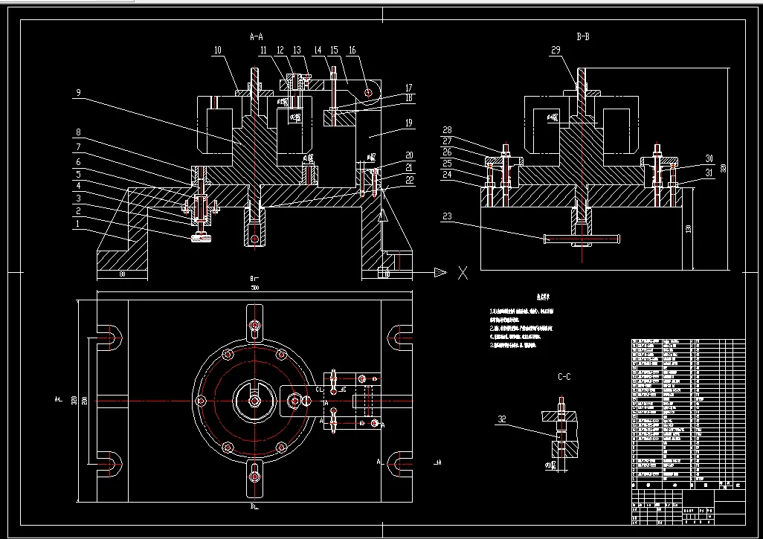
Task: Click the C-C section view title
Action: 564,377
